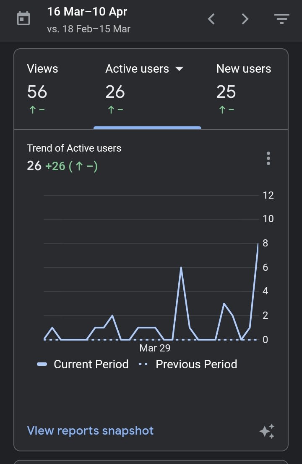302x464 pixels.
Task: Advance to the next date period arrow
Action: (245, 19)
